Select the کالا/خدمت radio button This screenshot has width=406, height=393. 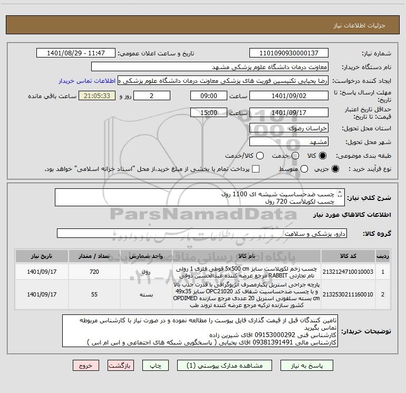(x=260, y=156)
